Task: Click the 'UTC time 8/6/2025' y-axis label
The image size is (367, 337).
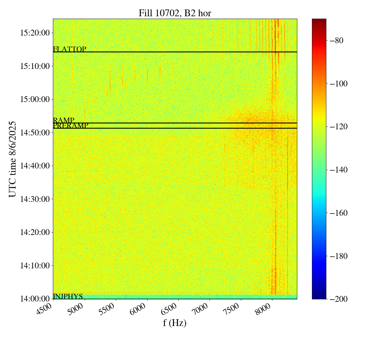Action: [13, 159]
